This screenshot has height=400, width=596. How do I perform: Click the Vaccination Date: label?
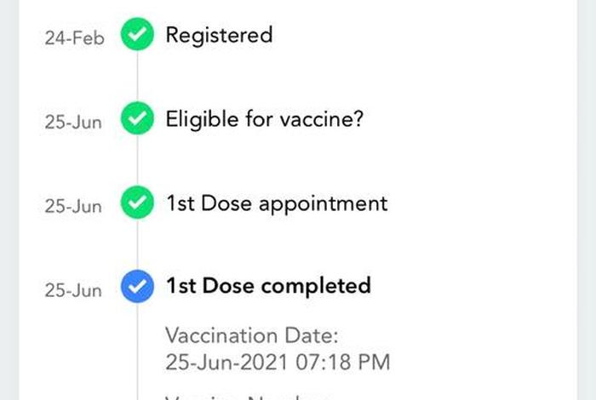(252, 336)
